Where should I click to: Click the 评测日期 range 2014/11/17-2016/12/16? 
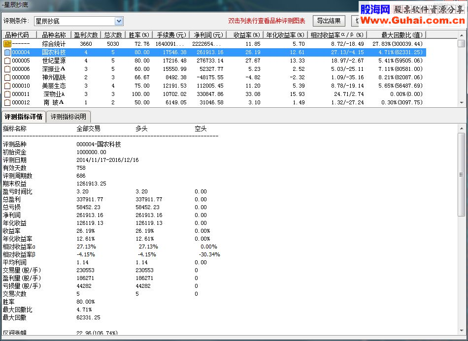[x=107, y=160]
